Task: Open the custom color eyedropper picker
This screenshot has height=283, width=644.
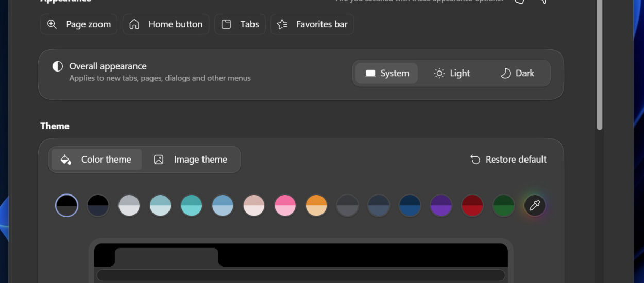Action: tap(535, 206)
